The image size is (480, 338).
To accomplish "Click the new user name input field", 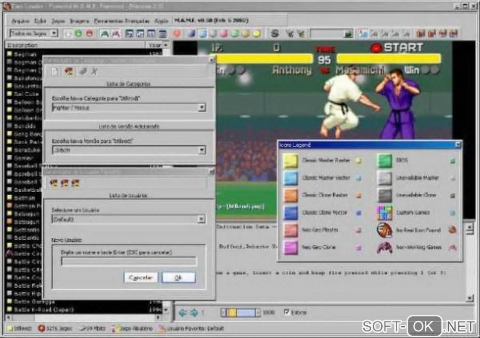I will tap(128, 261).
